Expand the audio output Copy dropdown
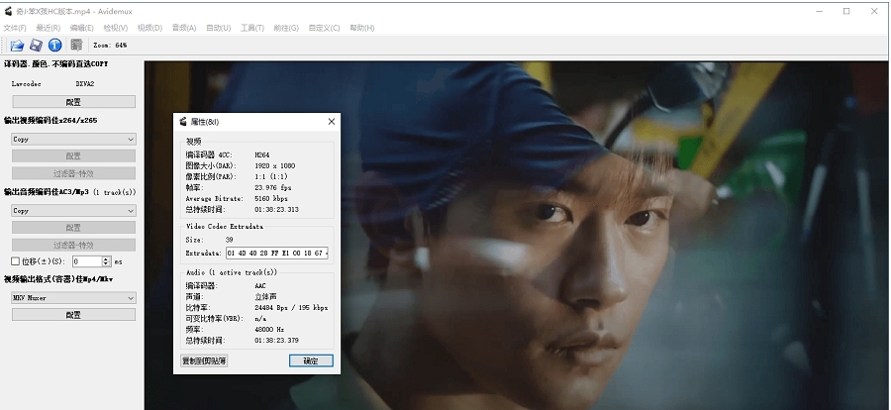This screenshot has height=410, width=891. coord(74,210)
